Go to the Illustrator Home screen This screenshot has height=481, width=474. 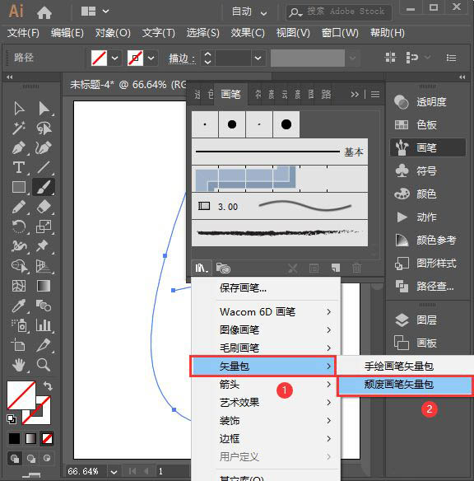coord(44,12)
